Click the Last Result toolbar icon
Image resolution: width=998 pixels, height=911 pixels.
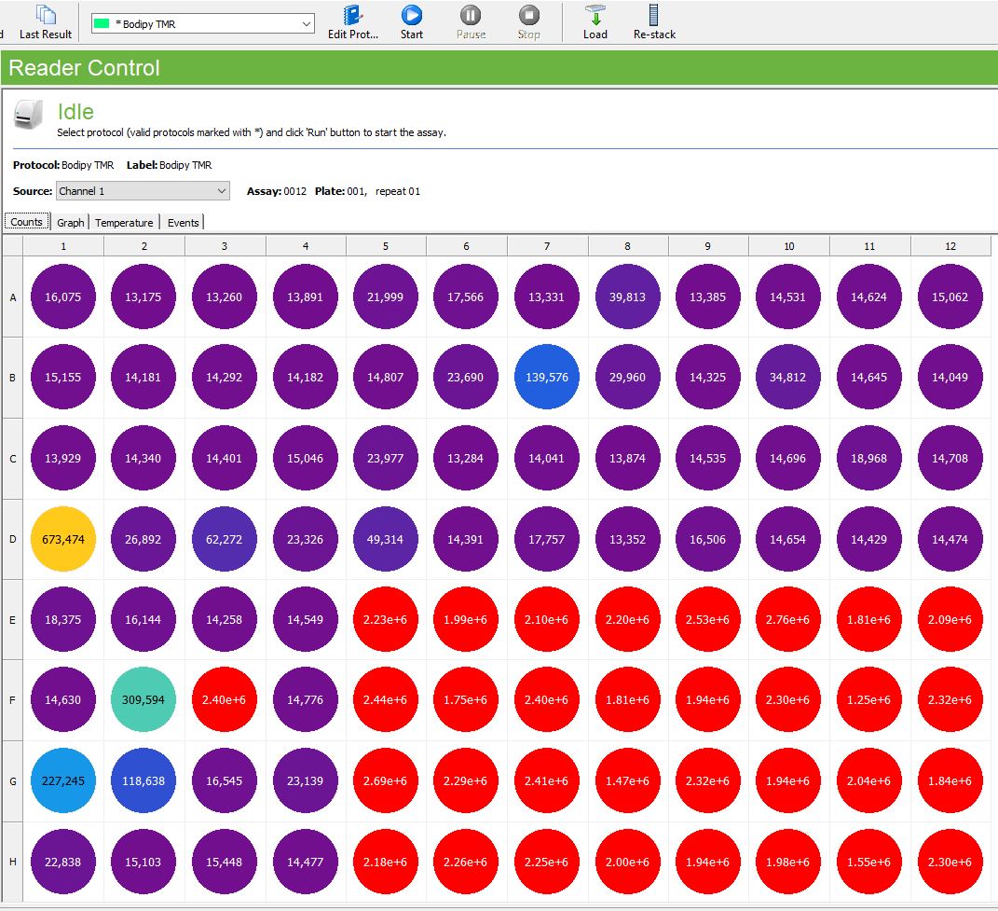pos(46,21)
